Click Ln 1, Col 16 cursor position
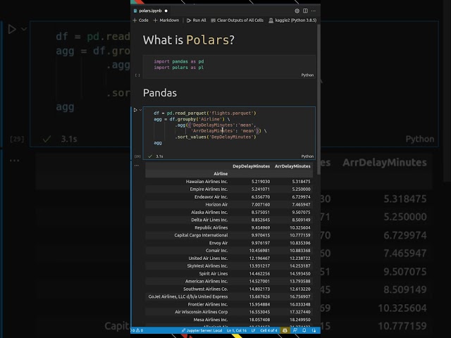451x338 pixels. (237, 330)
